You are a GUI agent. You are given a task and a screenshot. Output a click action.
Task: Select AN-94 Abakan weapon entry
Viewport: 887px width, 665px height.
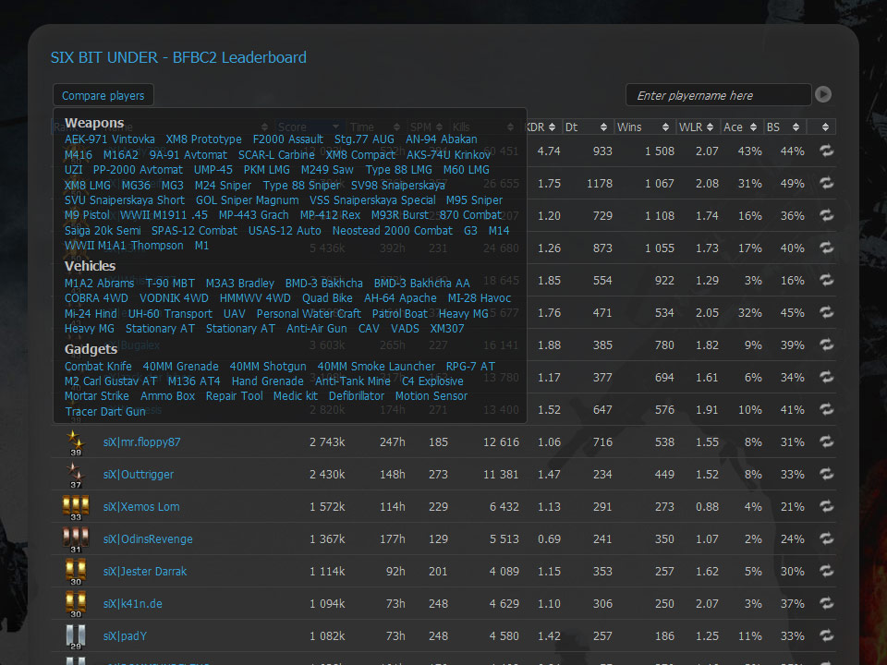tap(442, 139)
